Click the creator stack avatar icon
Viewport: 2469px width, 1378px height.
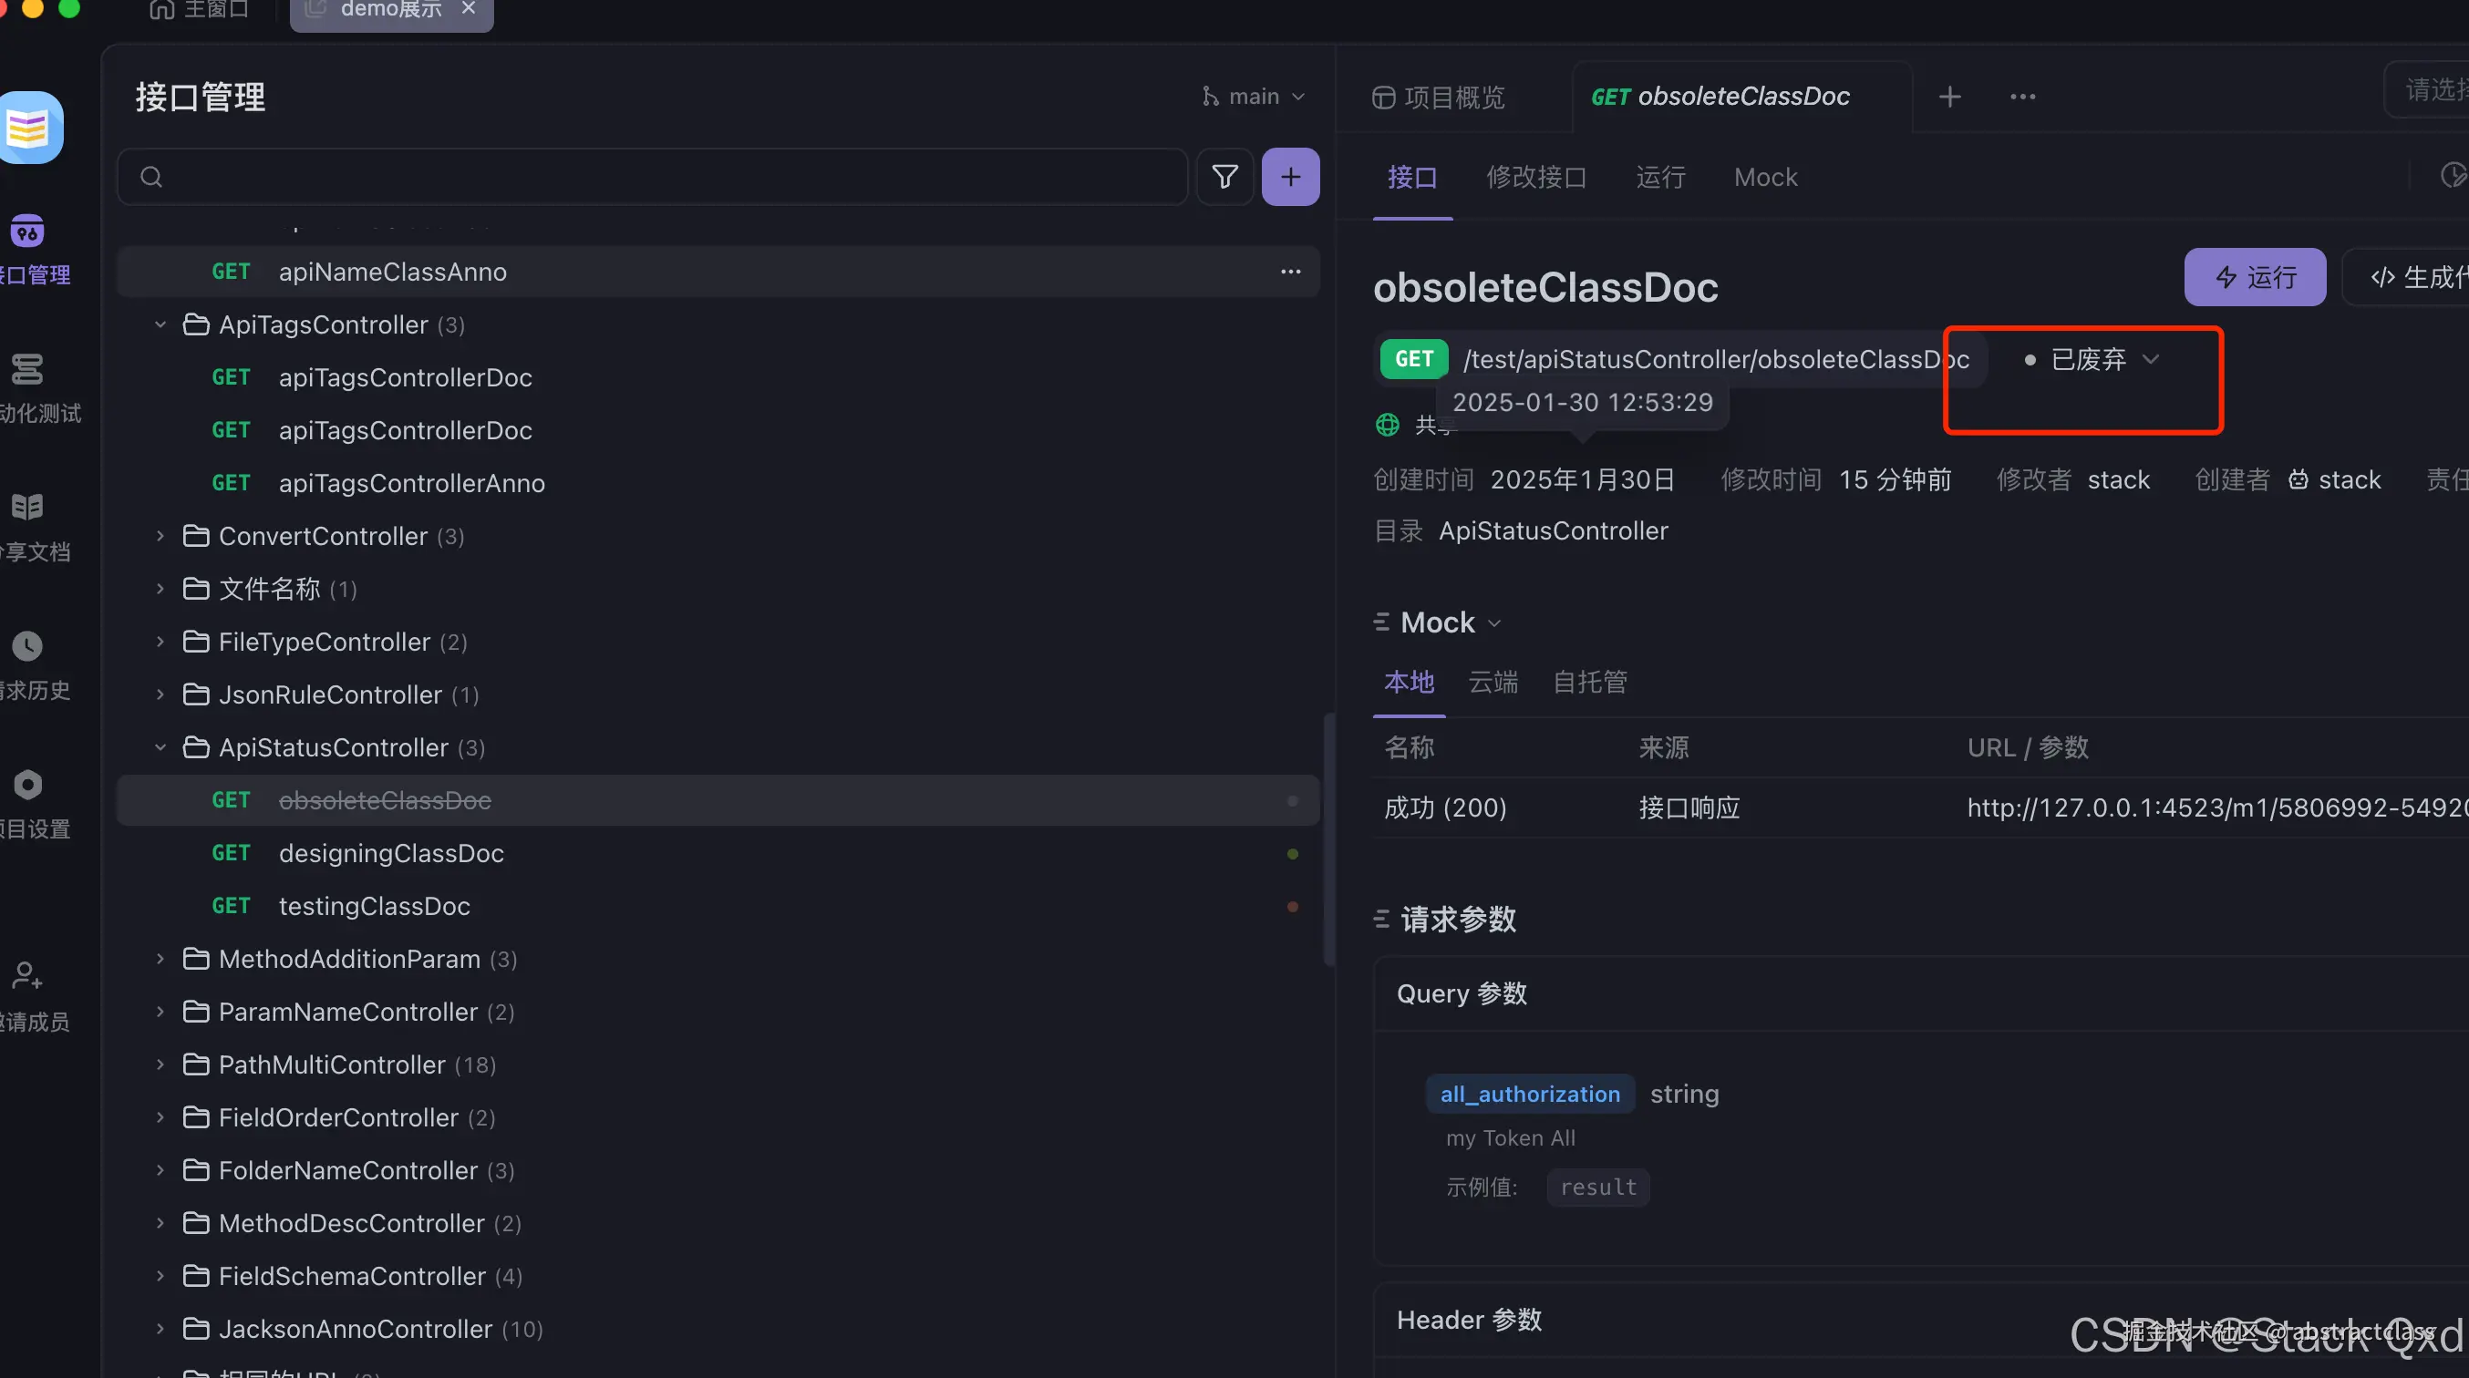tap(2299, 480)
